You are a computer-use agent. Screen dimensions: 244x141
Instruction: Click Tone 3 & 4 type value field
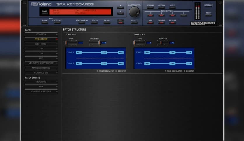pyautogui.click(x=149, y=43)
